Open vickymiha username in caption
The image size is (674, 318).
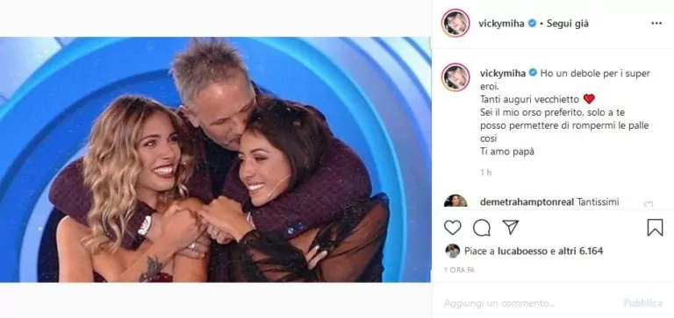click(x=503, y=74)
